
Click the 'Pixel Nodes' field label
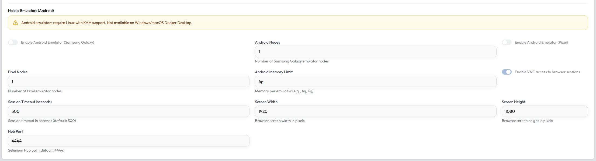point(18,72)
